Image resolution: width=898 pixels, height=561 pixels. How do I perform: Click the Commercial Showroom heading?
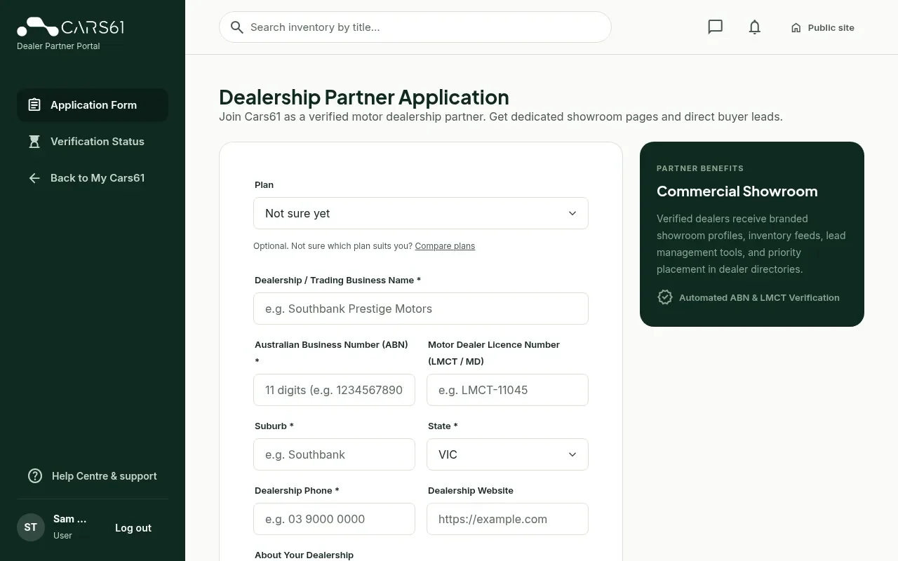737,191
